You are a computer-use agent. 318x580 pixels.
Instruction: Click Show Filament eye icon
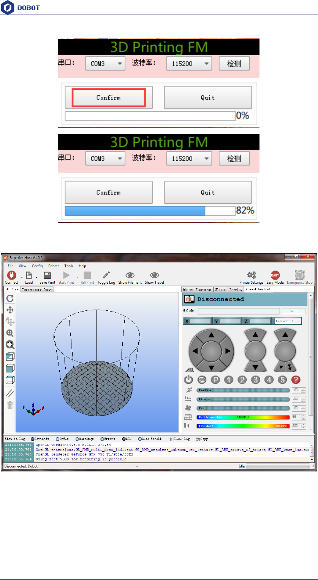[x=130, y=275]
